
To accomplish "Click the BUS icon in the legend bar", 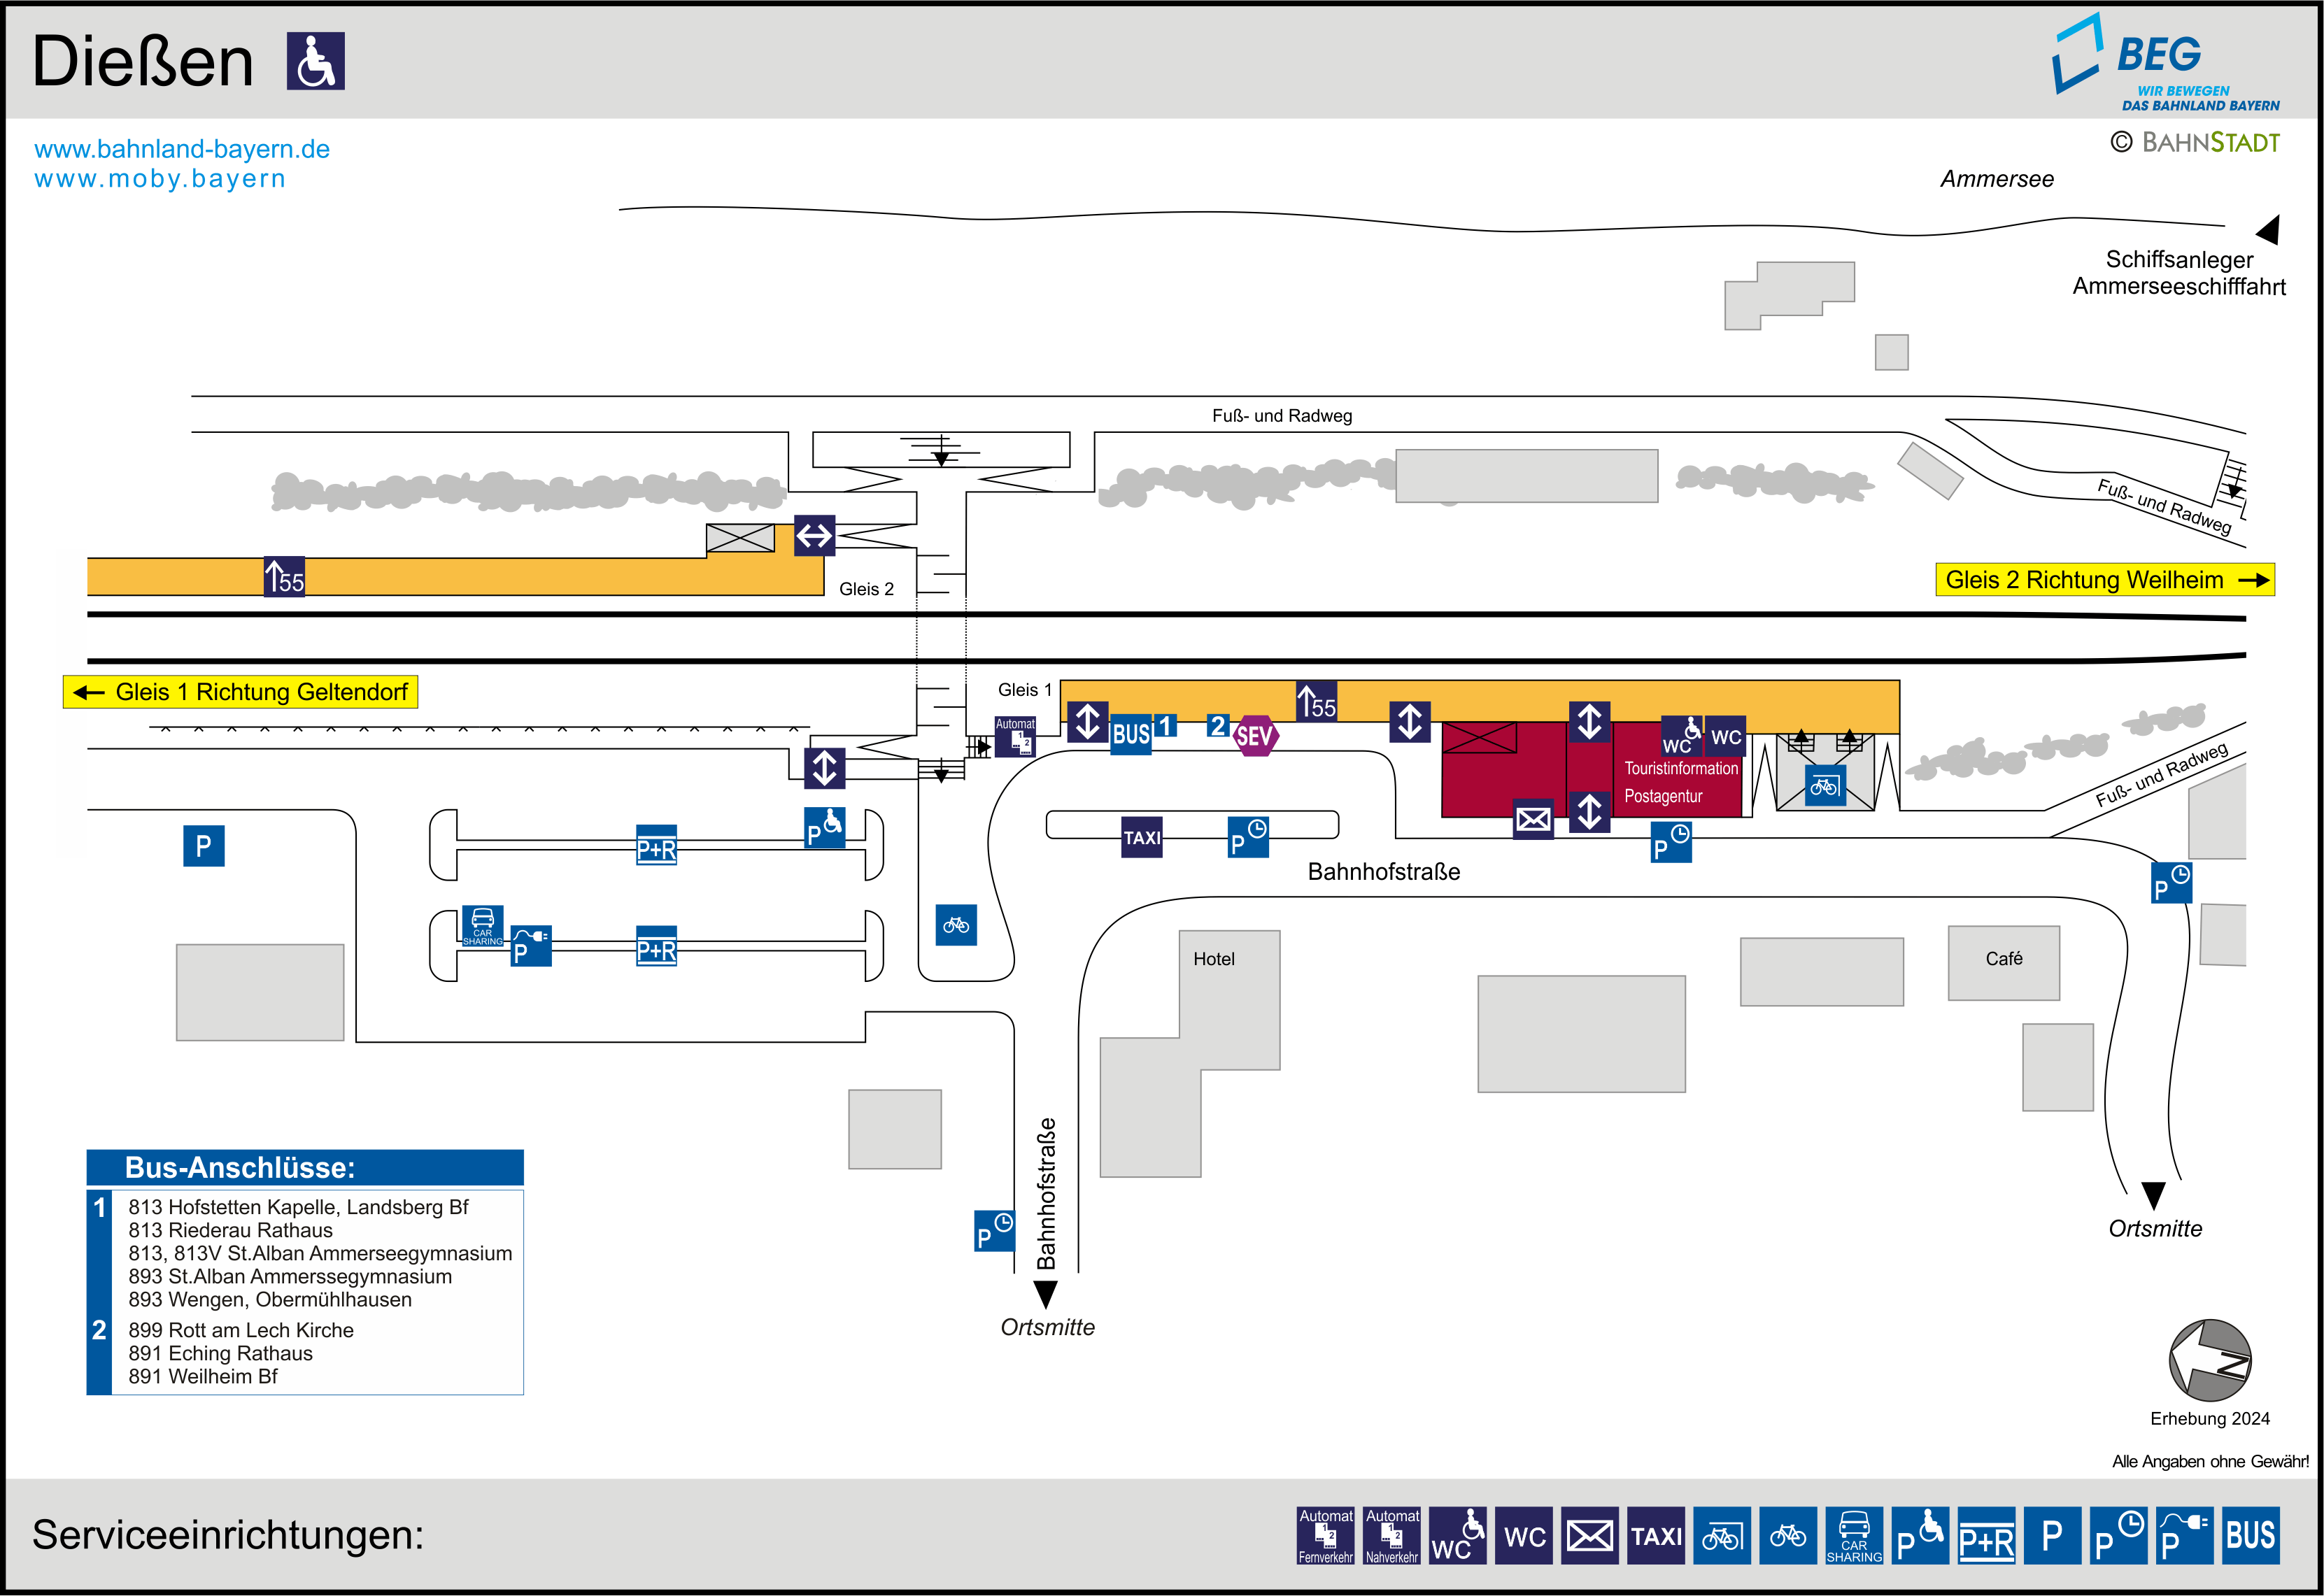I will tap(2250, 1535).
